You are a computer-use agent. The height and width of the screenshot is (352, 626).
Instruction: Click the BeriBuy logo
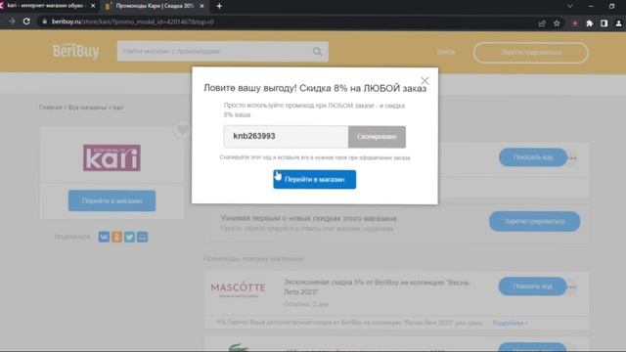click(76, 51)
